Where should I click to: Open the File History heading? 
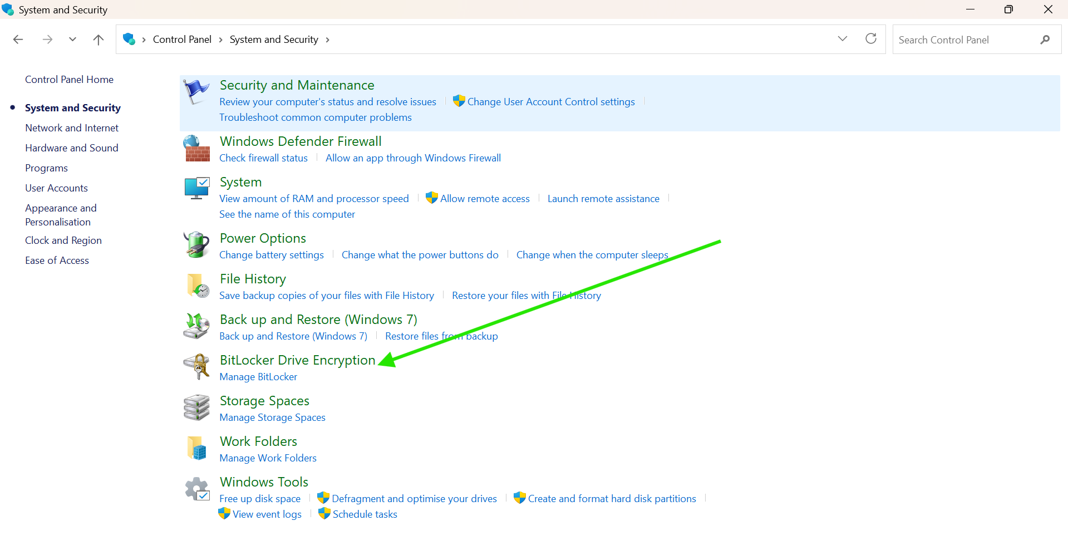[x=253, y=279]
